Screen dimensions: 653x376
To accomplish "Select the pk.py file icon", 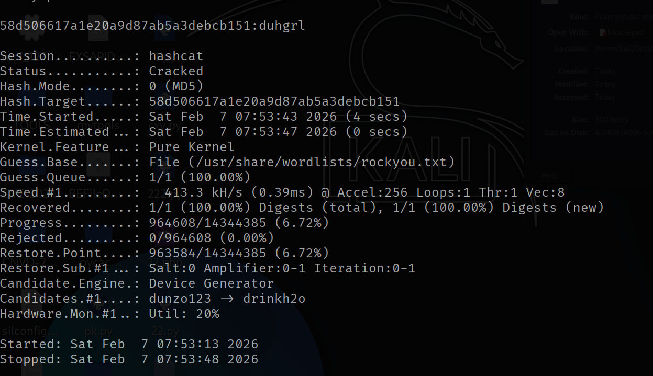I will tap(98, 331).
